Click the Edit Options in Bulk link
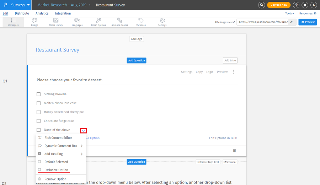This screenshot has height=185, width=320. tap(223, 138)
